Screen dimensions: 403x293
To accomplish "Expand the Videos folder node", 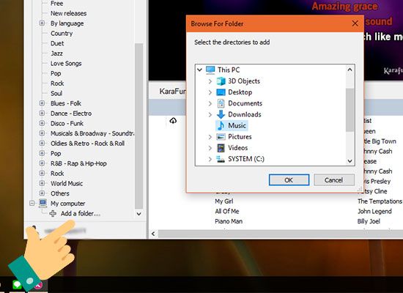I will pyautogui.click(x=210, y=148).
